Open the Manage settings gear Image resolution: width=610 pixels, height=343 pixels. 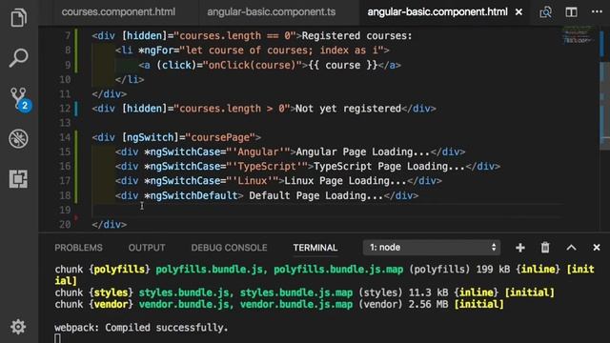click(18, 327)
